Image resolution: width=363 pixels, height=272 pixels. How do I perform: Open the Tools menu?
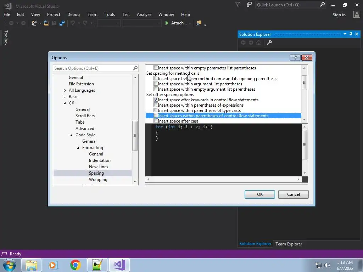pyautogui.click(x=110, y=15)
